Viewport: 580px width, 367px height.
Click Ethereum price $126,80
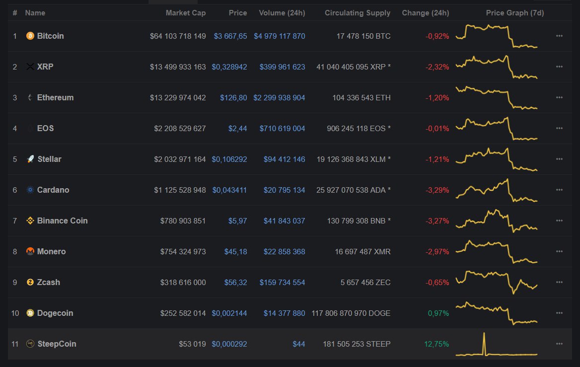tap(233, 98)
